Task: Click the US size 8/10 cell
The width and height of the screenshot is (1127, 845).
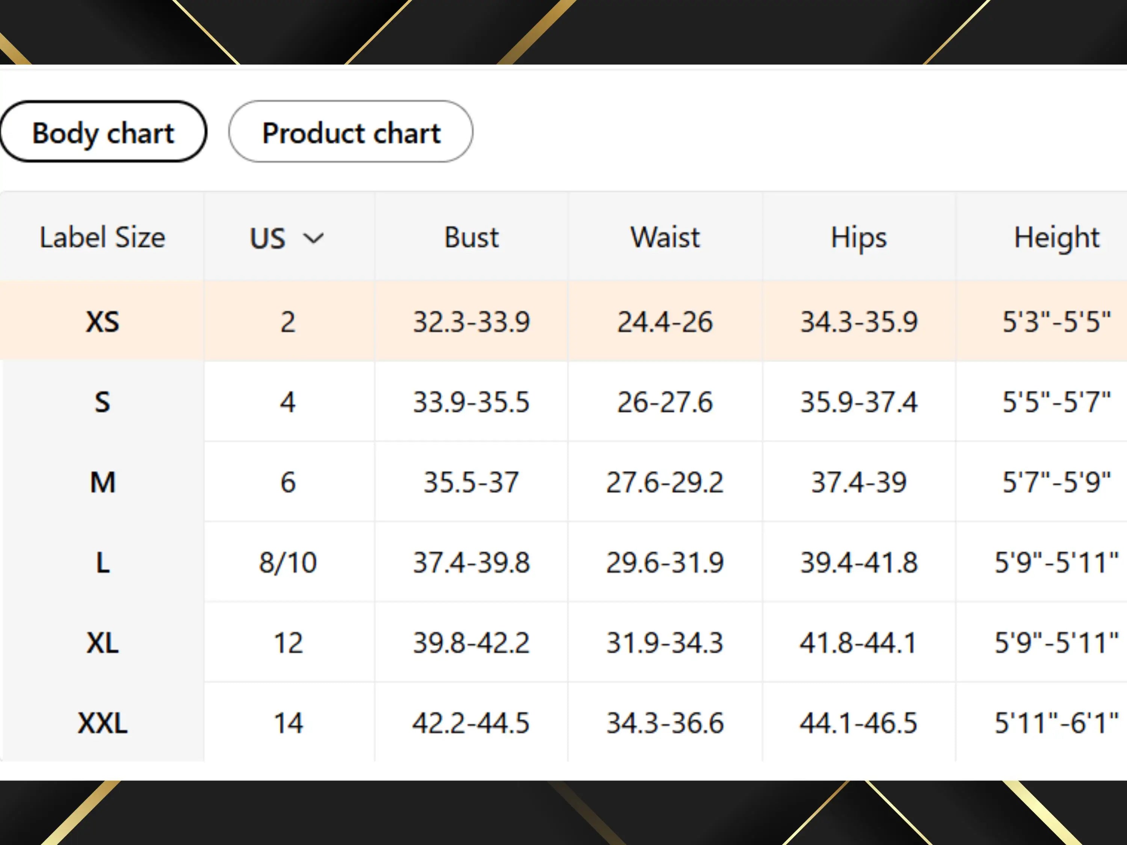Action: click(x=288, y=562)
